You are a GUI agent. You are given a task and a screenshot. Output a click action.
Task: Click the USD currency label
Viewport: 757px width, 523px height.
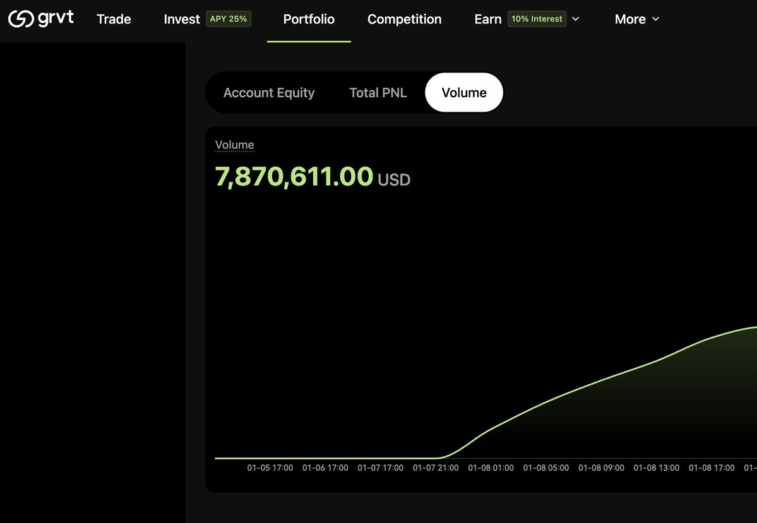[394, 179]
